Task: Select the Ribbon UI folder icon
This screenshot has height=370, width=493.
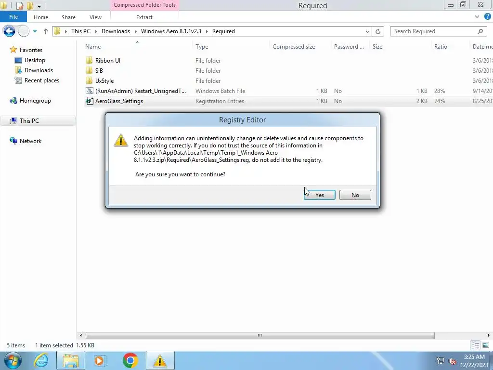Action: tap(89, 60)
